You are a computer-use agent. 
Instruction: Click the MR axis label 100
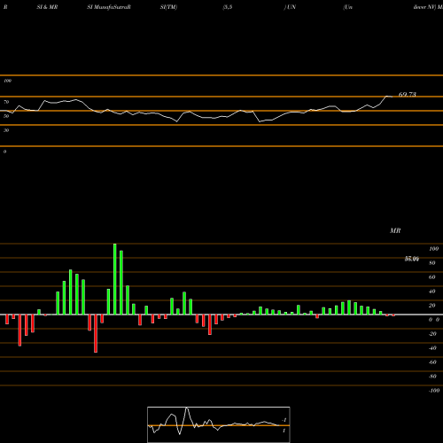433,249
